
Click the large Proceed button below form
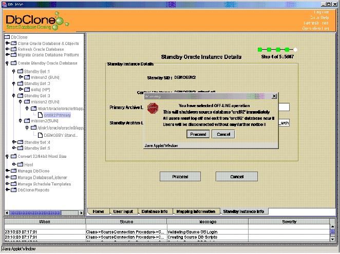[180, 177]
